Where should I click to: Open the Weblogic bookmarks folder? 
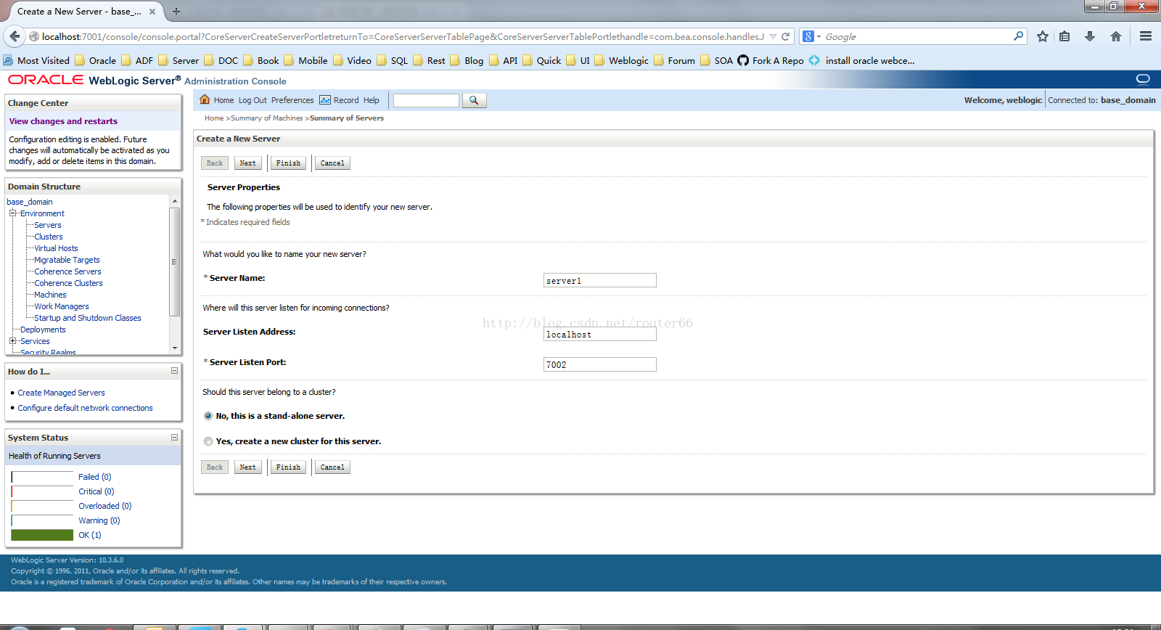click(622, 60)
